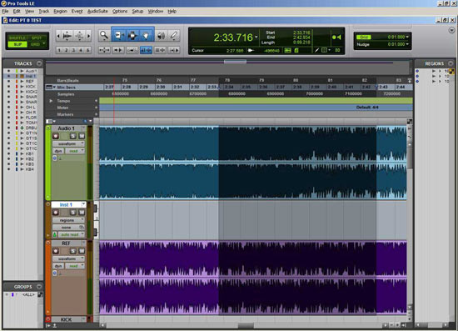
Task: Open the Tracks list popup menu
Action: (39, 63)
